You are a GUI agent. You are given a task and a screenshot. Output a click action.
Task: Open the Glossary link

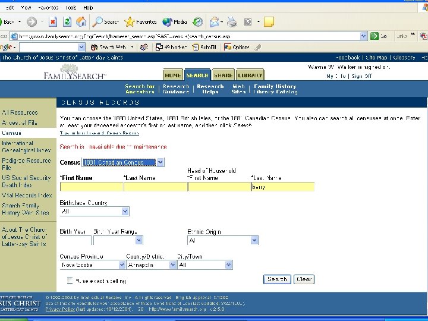click(404, 57)
